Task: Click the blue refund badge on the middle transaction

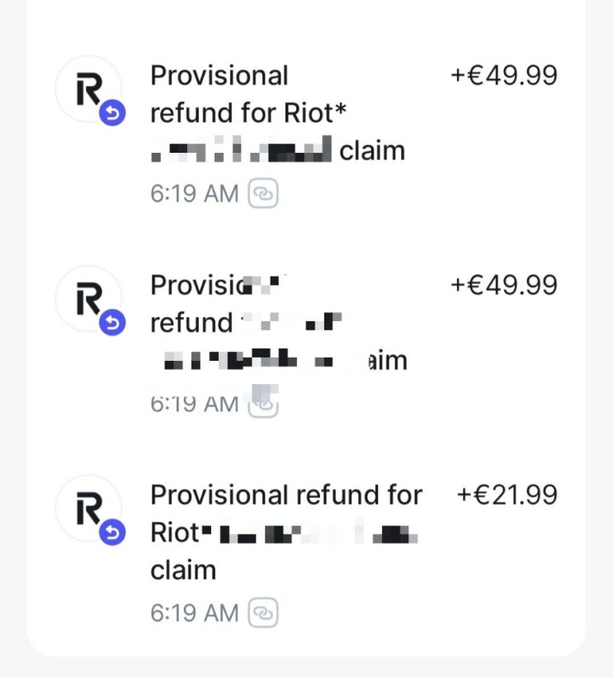Action: [x=111, y=325]
